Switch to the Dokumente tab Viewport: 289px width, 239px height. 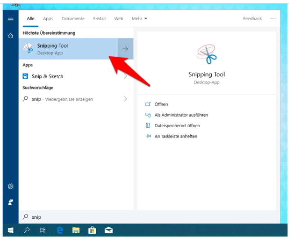tap(73, 18)
